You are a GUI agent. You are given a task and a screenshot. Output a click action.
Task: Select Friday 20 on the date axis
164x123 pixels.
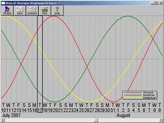click(55, 108)
